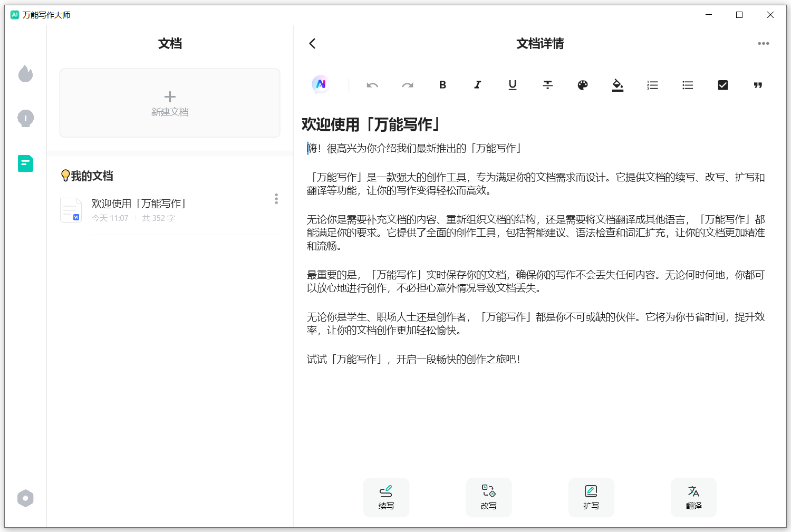
Task: Toggle bold formatting
Action: coord(442,85)
